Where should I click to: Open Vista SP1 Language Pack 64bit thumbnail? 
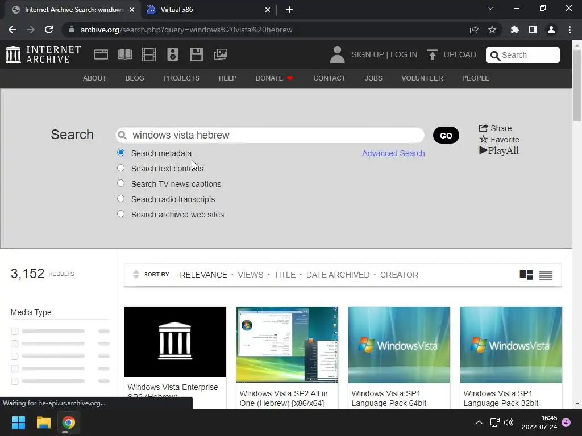(398, 345)
